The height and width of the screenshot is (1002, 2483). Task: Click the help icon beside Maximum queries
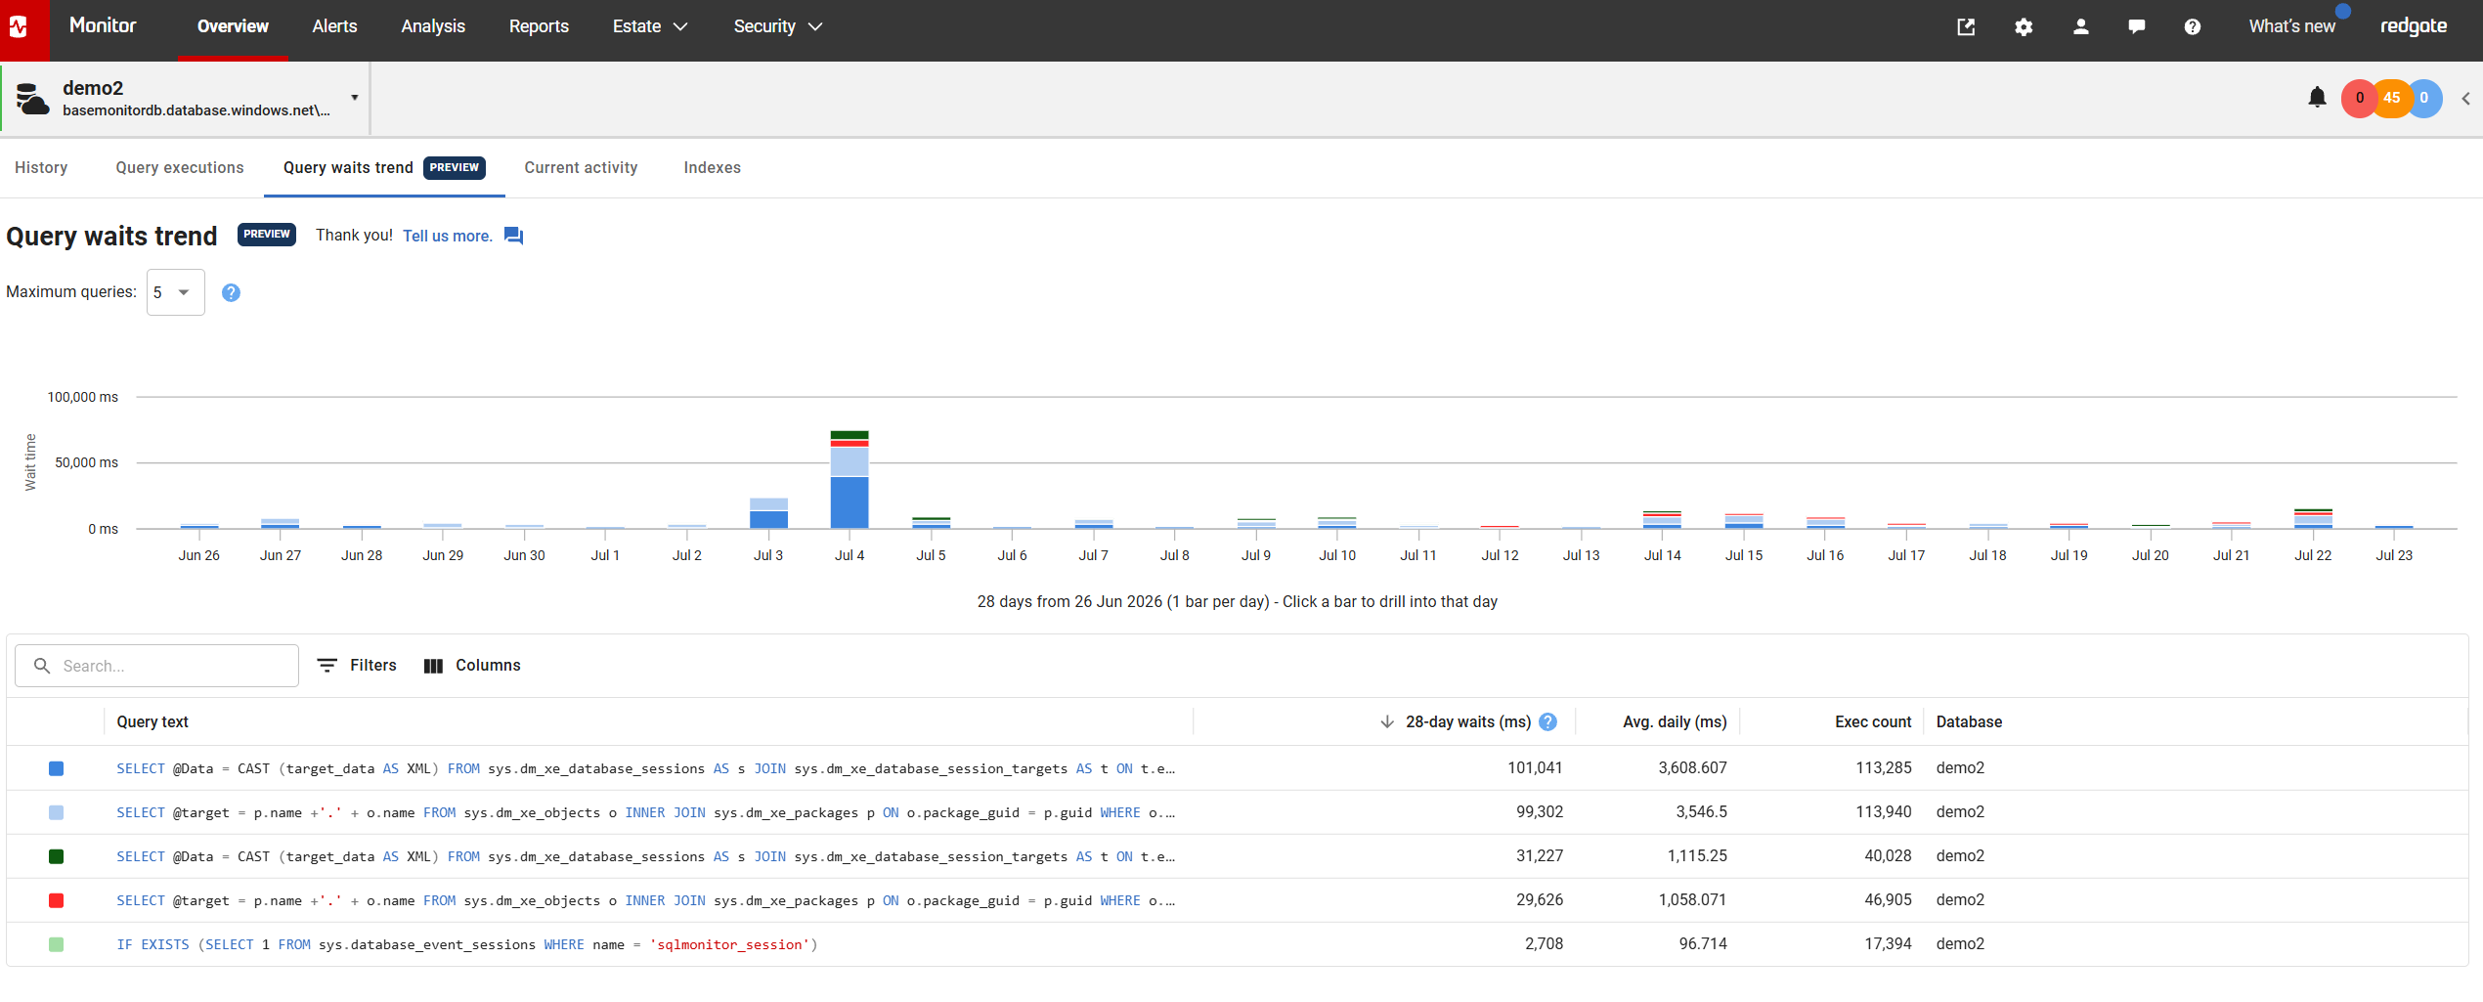click(x=231, y=292)
